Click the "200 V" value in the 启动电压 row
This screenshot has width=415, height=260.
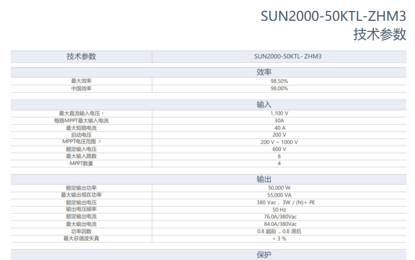point(279,135)
